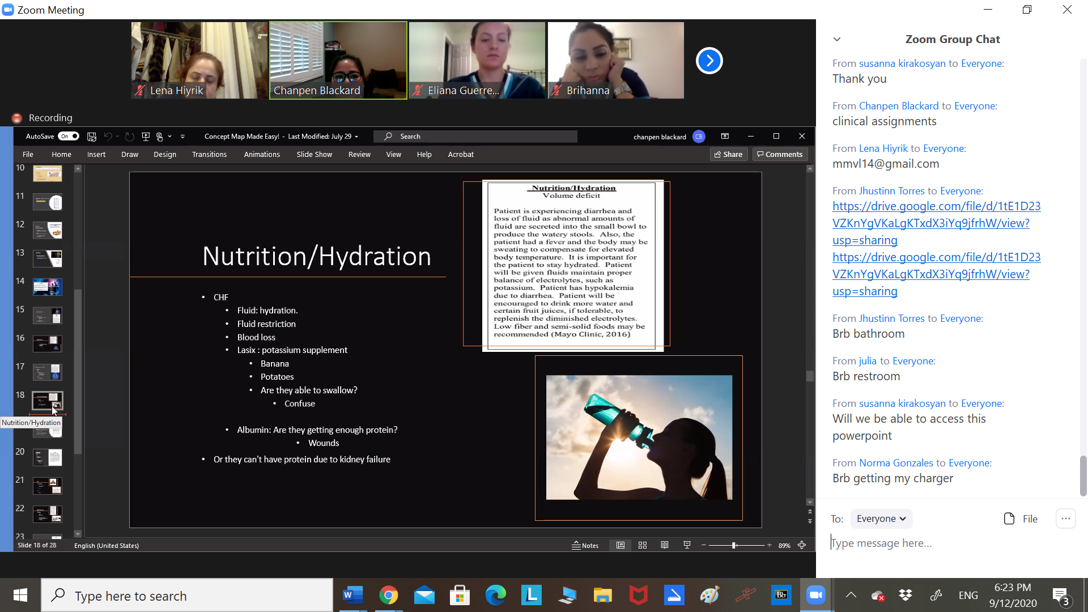
Task: Open Touch/Mouse mode dropdown arrow
Action: 169,137
